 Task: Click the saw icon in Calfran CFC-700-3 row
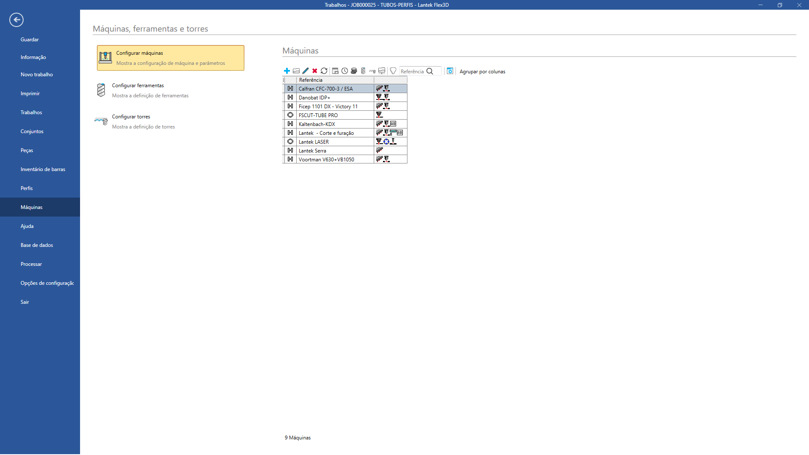point(380,88)
